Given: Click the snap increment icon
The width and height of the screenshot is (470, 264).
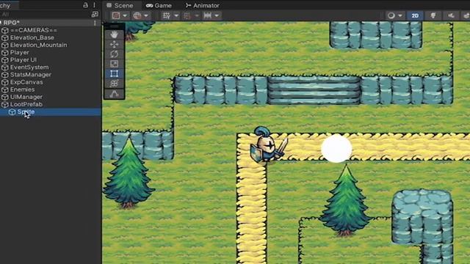Looking at the screenshot, I should tap(207, 15).
